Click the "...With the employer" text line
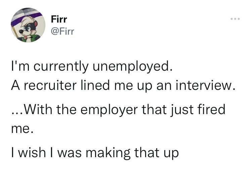The image size is (252, 173). (118, 109)
